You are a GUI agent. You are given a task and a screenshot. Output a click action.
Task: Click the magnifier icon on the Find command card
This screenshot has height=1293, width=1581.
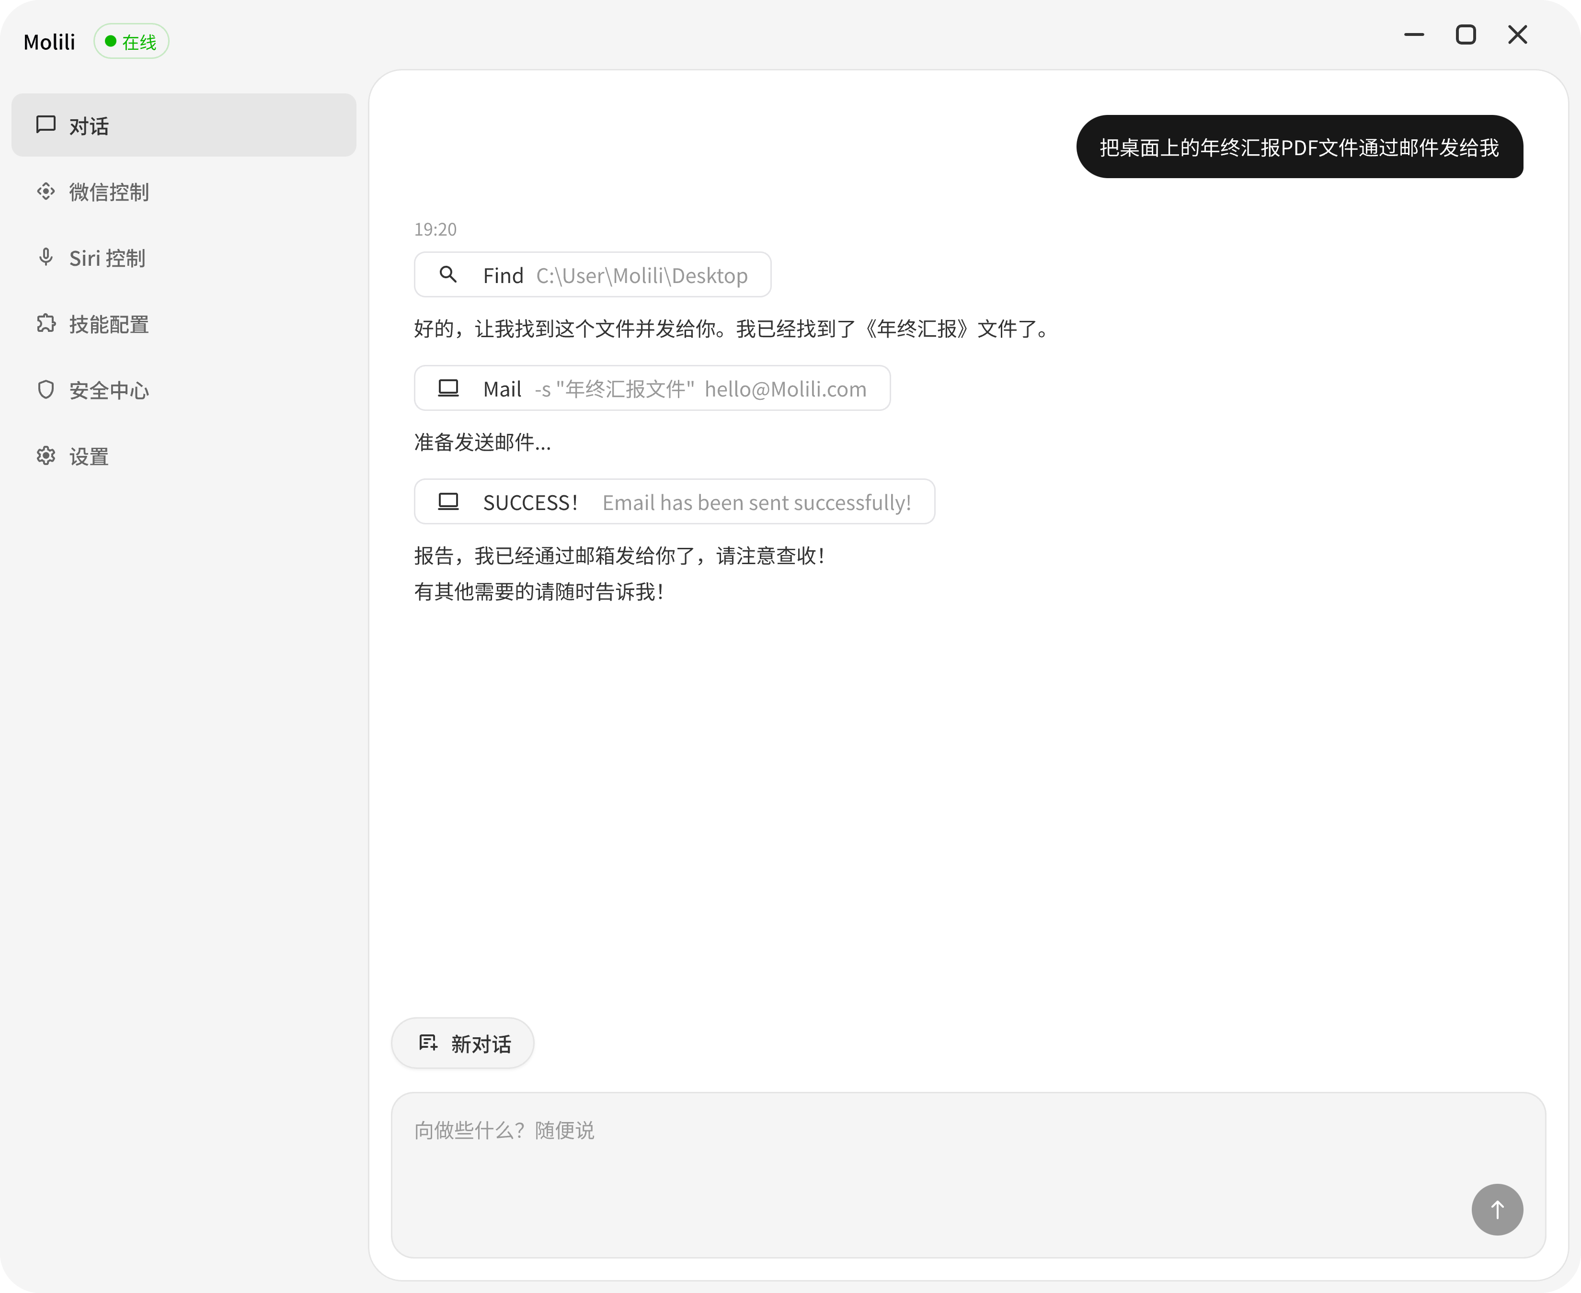448,274
